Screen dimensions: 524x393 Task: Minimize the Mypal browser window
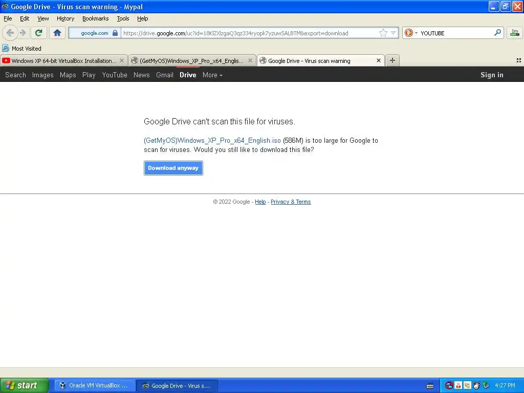494,6
